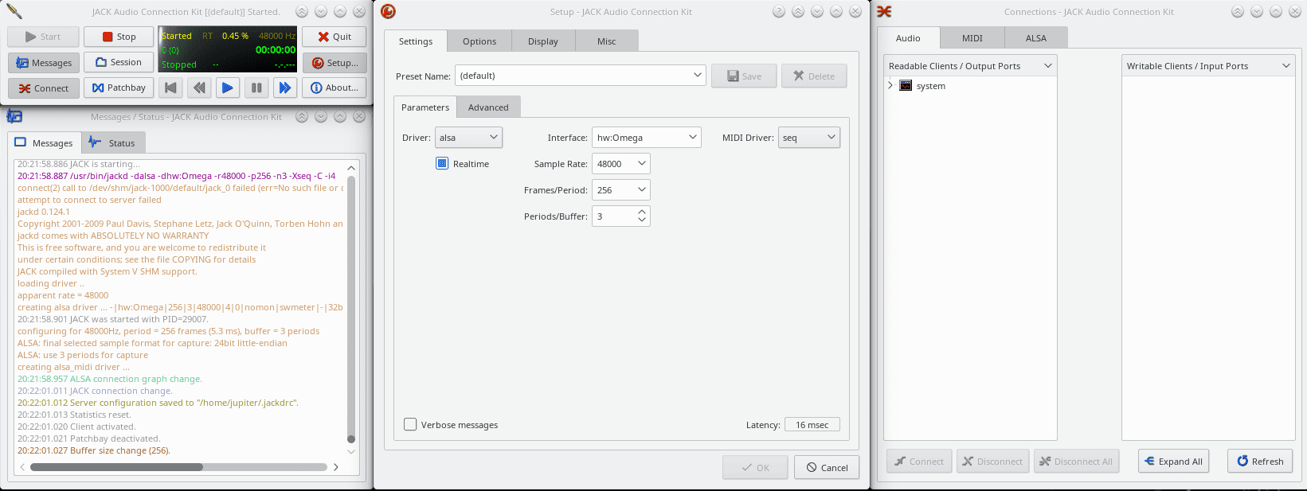Image resolution: width=1307 pixels, height=491 pixels.
Task: Open the Interface dropdown showing hw:Omega
Action: [x=647, y=138]
